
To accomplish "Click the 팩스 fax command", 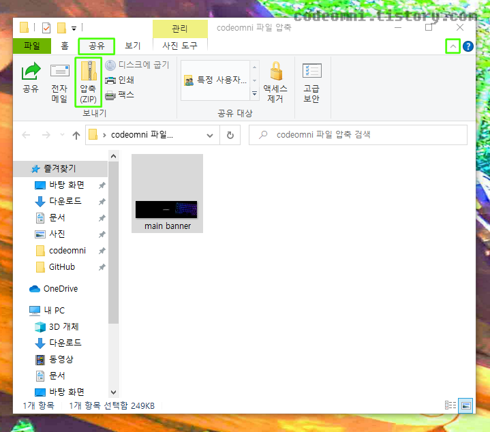I will (x=120, y=95).
